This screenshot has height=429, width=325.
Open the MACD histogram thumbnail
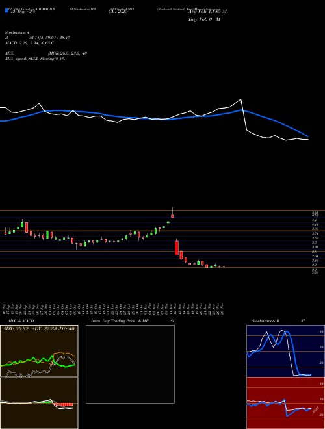[39, 403]
